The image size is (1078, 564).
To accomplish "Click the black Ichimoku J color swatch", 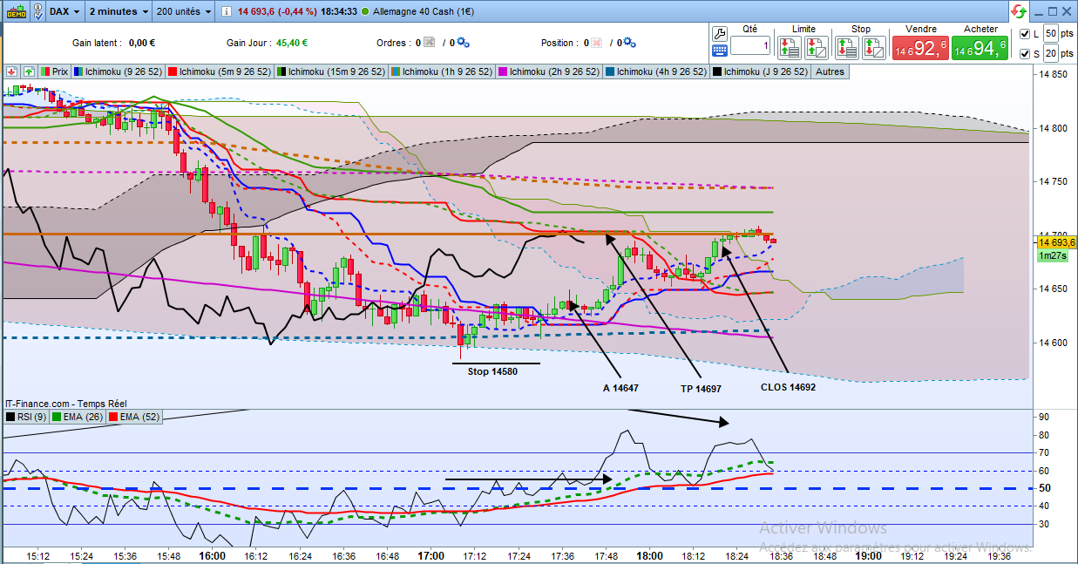I will [x=717, y=71].
